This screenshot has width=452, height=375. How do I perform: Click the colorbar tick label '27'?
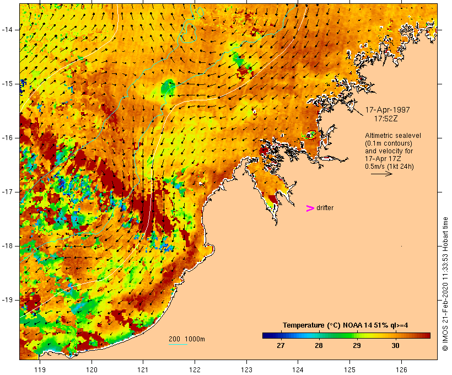281,346
